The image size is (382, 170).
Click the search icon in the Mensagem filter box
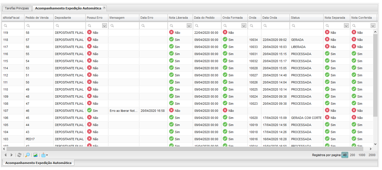pyautogui.click(x=112, y=26)
